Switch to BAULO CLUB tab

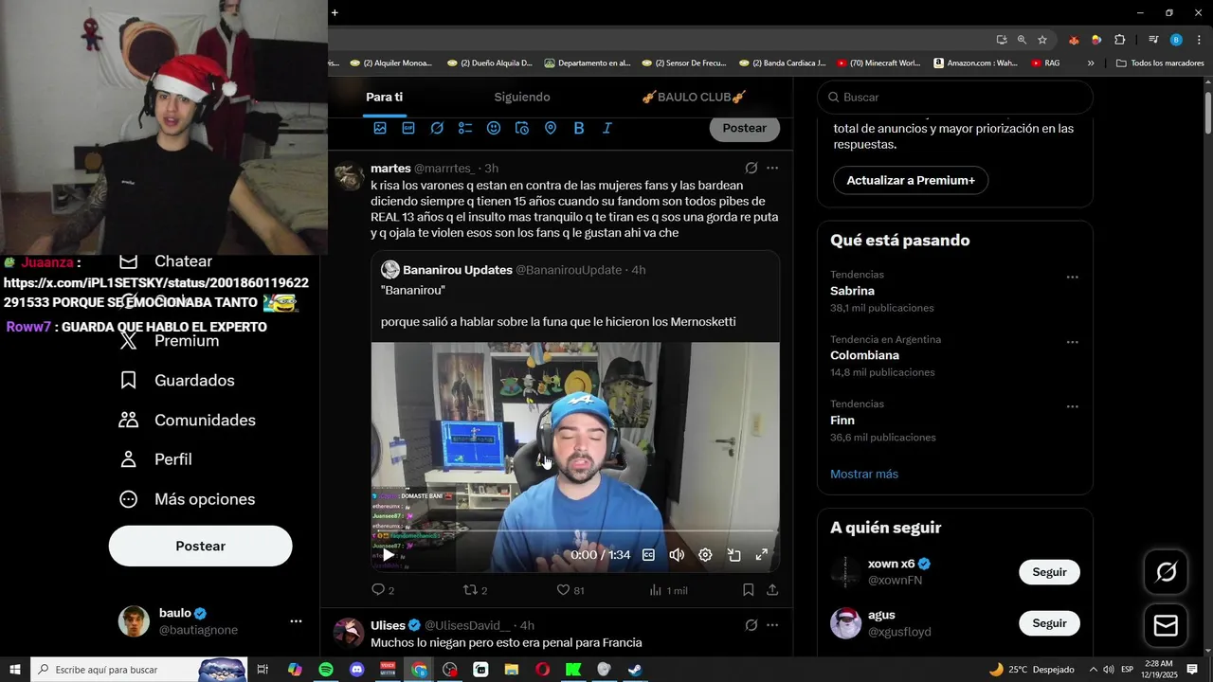pyautogui.click(x=694, y=97)
